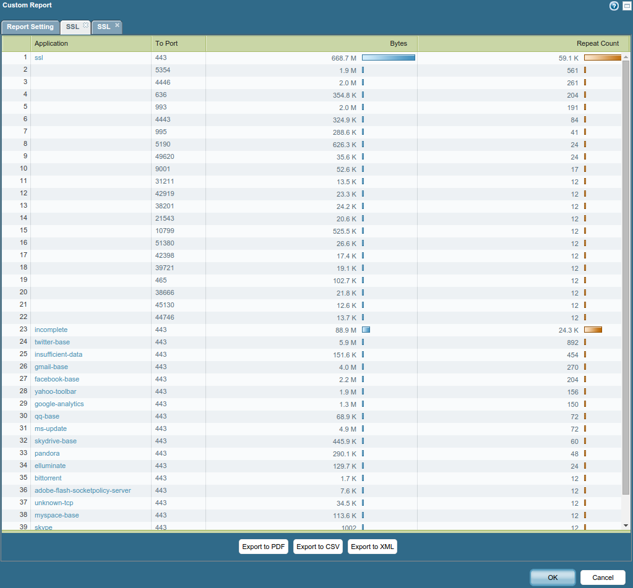Close the active SSL tab
The width and height of the screenshot is (633, 588).
(x=86, y=25)
